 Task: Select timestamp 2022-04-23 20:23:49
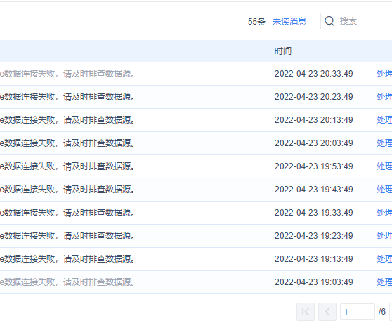point(314,97)
